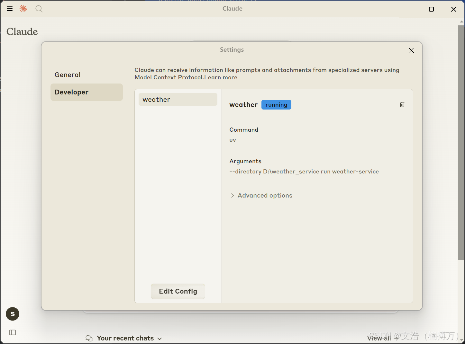Click the uv command value
The image size is (465, 344).
(233, 140)
